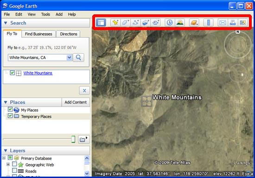Viewport: 255px width, 178px height.
Task: Enable the Roads layer checkbox
Action: pos(14,170)
